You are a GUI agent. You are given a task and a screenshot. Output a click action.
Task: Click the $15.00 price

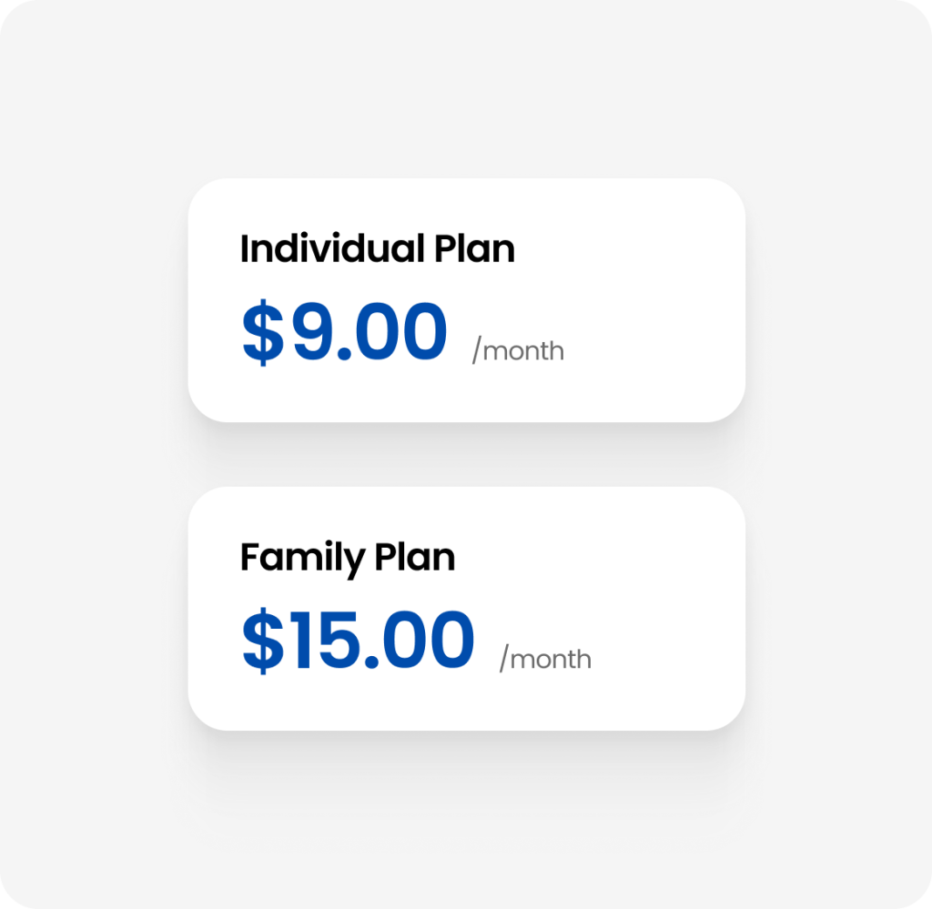click(x=358, y=641)
